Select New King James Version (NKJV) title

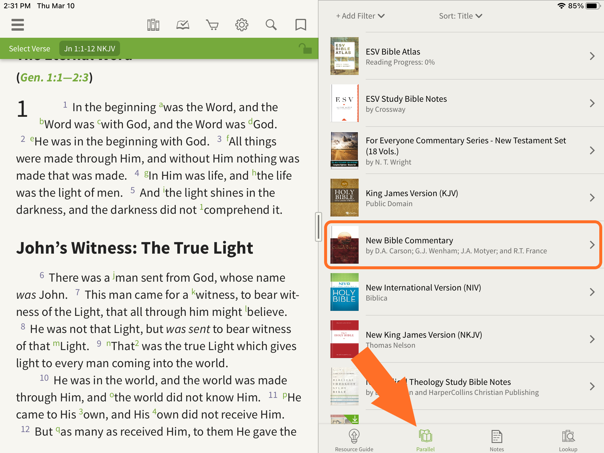point(424,335)
